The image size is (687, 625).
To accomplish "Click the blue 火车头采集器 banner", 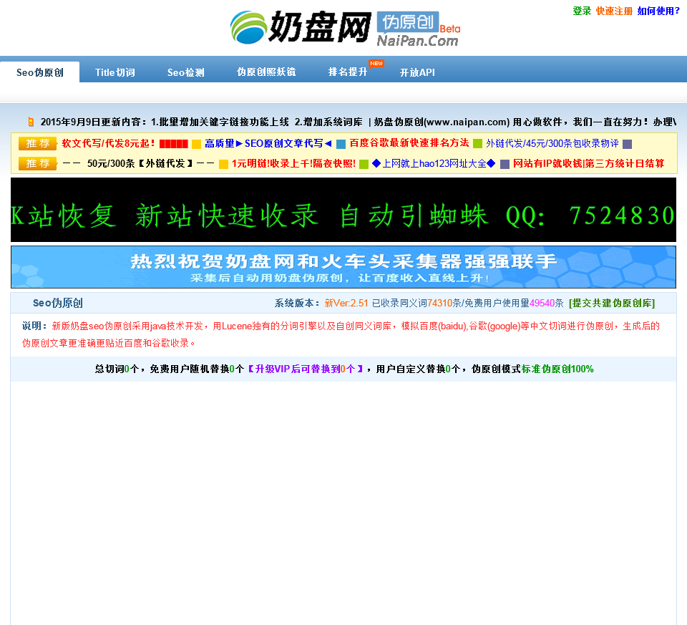I will click(x=343, y=267).
